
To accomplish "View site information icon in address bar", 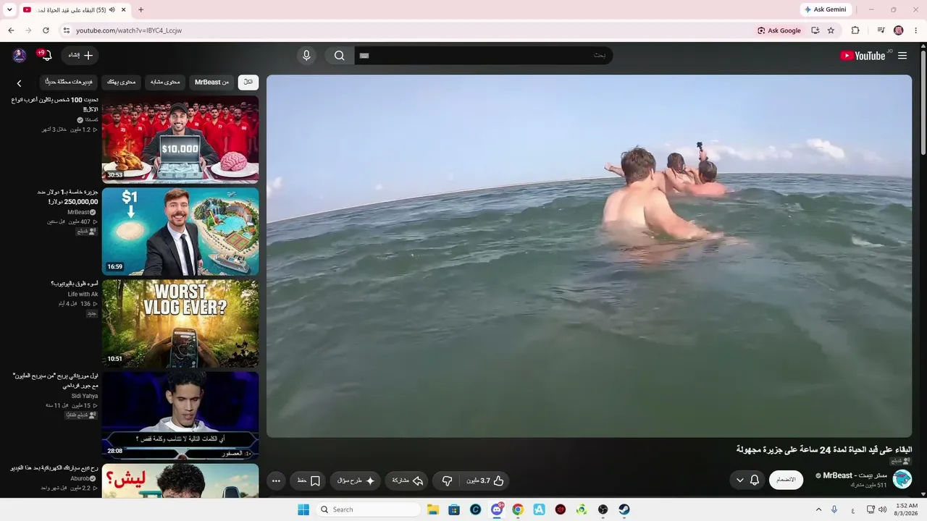I will [66, 30].
